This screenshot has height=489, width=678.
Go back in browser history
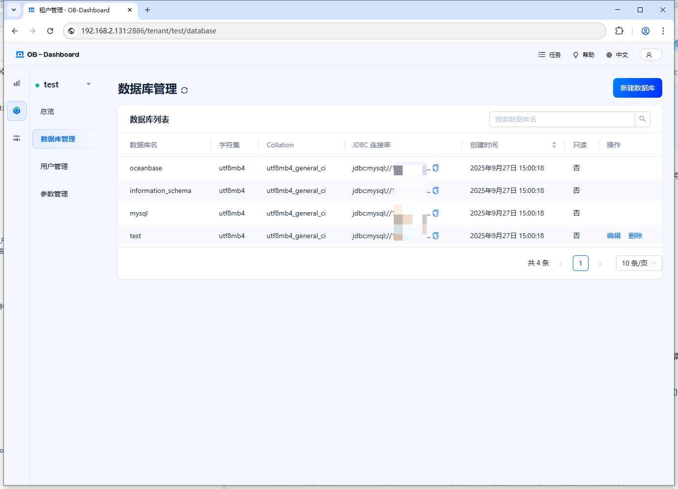[15, 31]
